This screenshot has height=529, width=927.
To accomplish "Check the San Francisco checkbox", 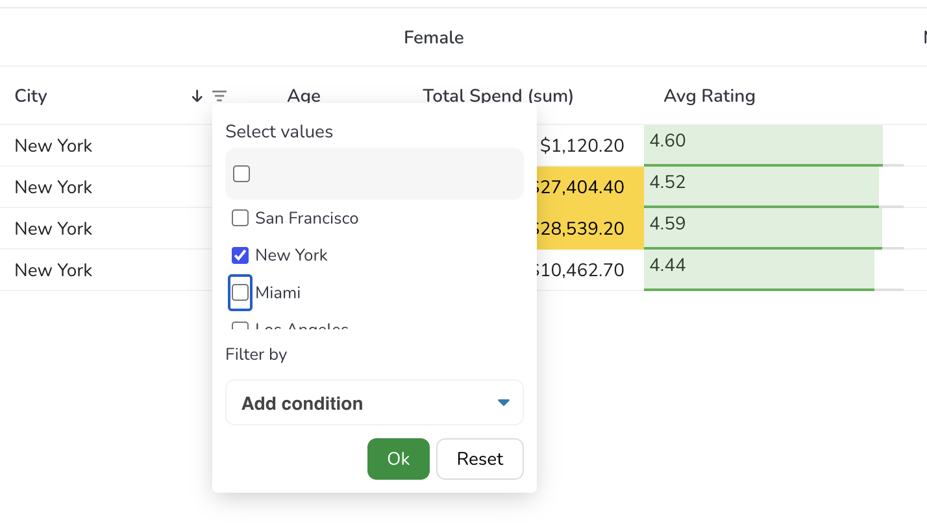I will 240,218.
